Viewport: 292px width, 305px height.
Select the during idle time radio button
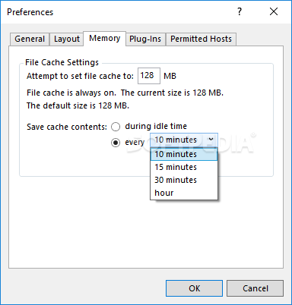(x=116, y=127)
